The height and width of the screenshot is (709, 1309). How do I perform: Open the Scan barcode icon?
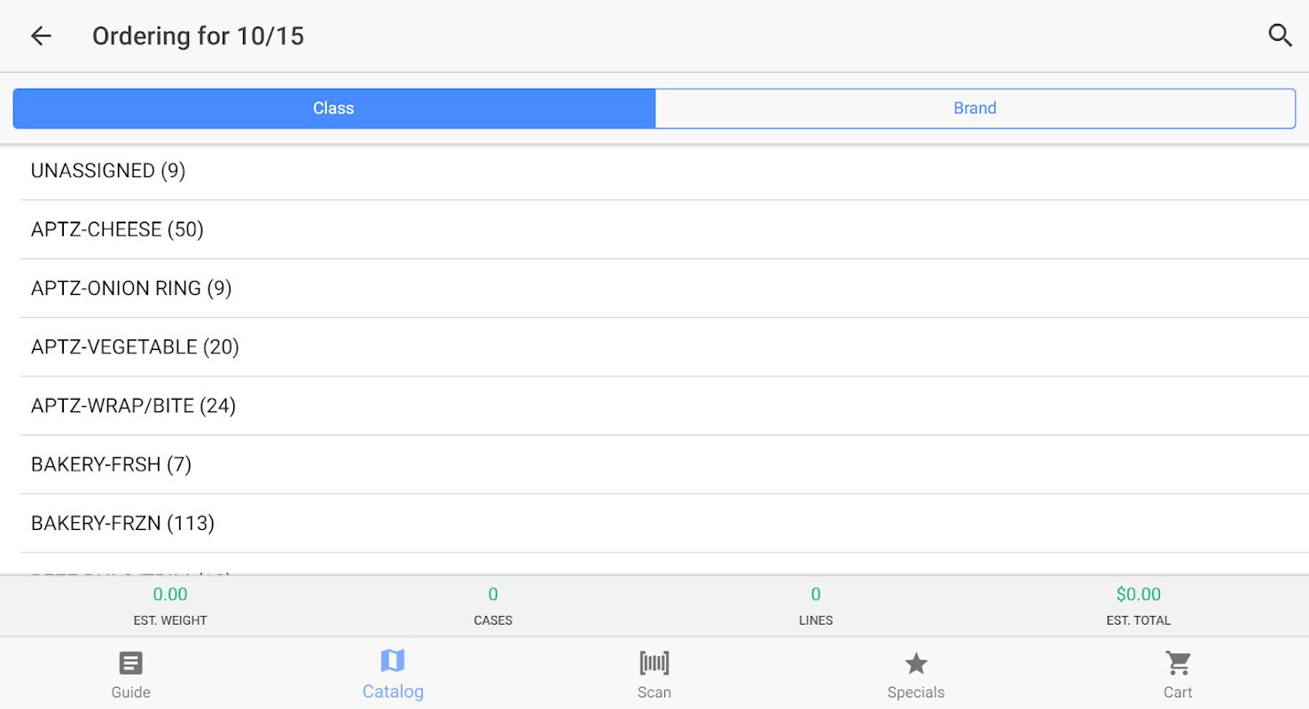[654, 663]
